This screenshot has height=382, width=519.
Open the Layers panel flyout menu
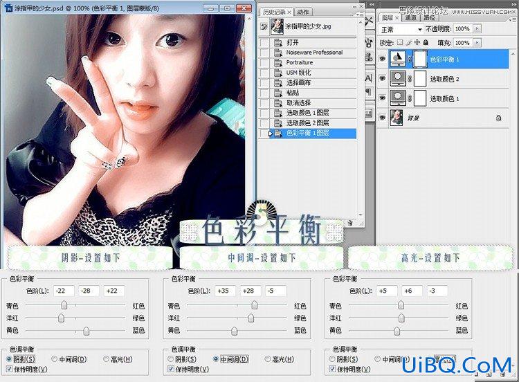[x=511, y=20]
